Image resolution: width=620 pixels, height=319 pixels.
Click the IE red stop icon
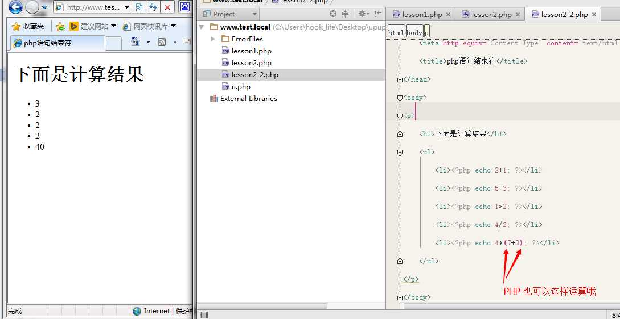(167, 7)
